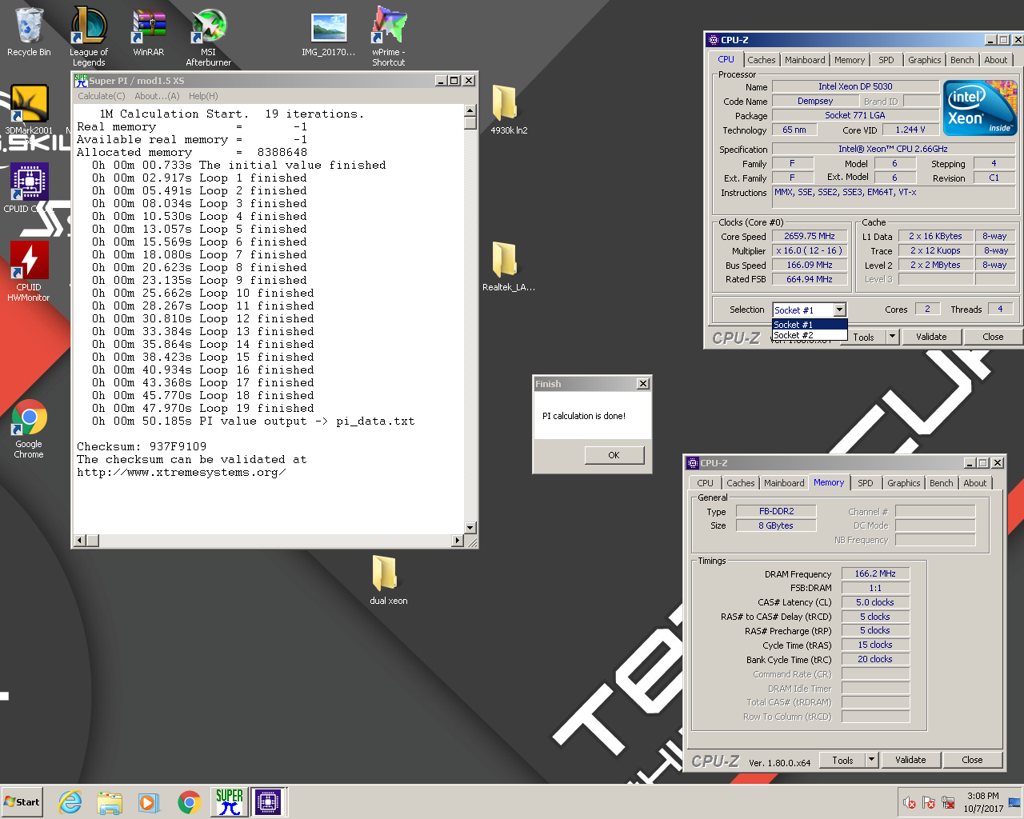
Task: Switch to Bench tab in top CPU-Z
Action: point(962,60)
